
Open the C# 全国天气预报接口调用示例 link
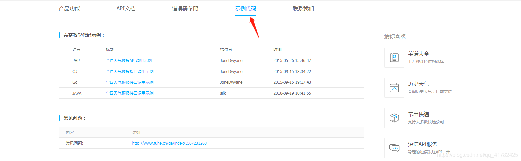tap(129, 72)
